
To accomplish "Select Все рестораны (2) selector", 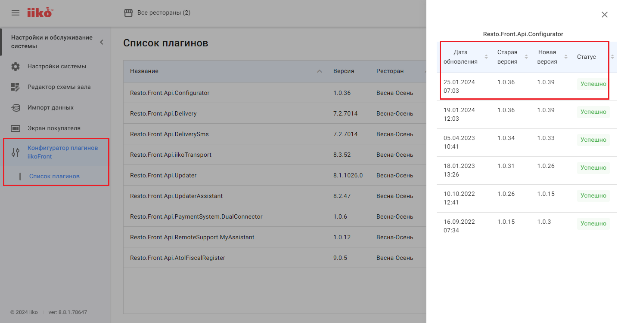I will click(x=163, y=13).
